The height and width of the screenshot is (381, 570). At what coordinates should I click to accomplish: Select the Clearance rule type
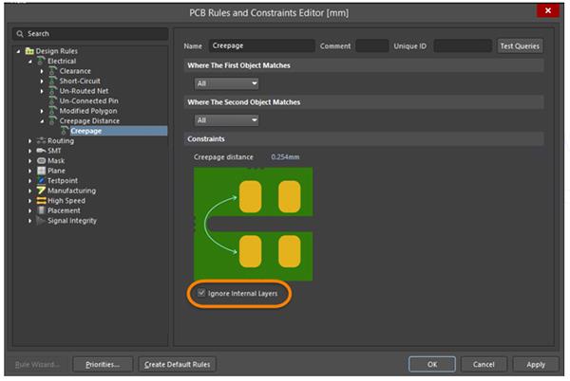75,71
